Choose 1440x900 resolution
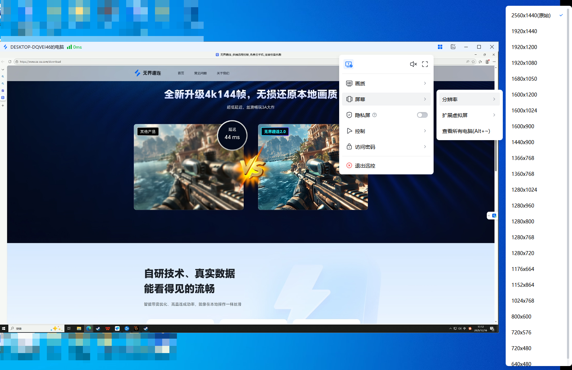 tap(537, 142)
